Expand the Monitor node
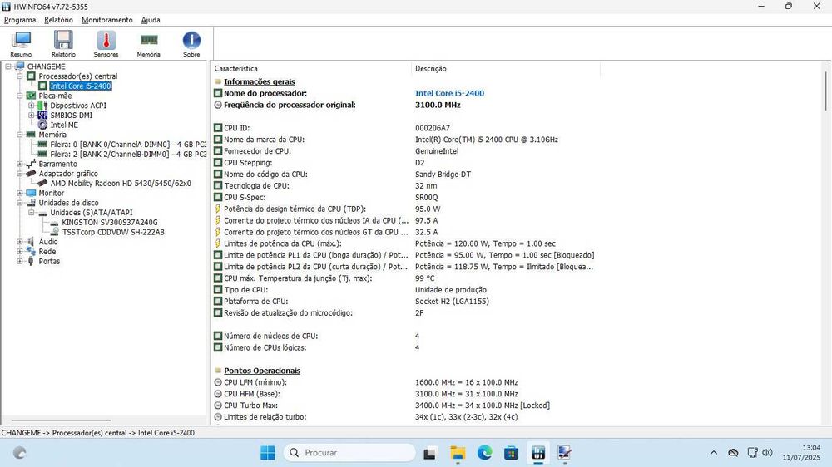832x467 pixels. coord(20,193)
